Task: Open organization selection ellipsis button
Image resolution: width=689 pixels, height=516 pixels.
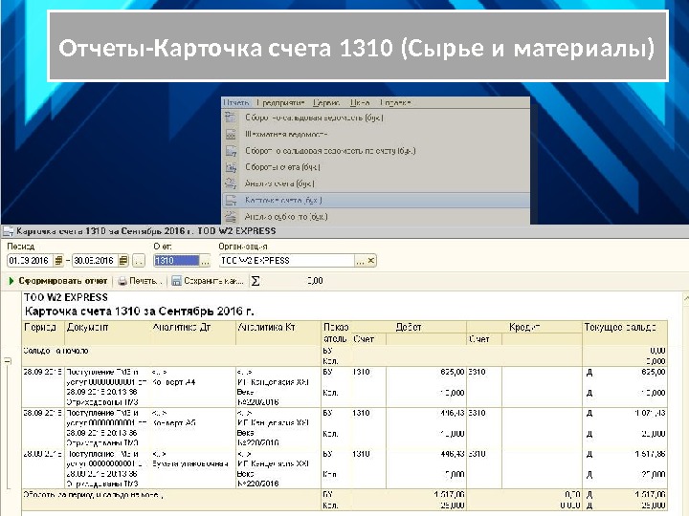Action: point(361,261)
